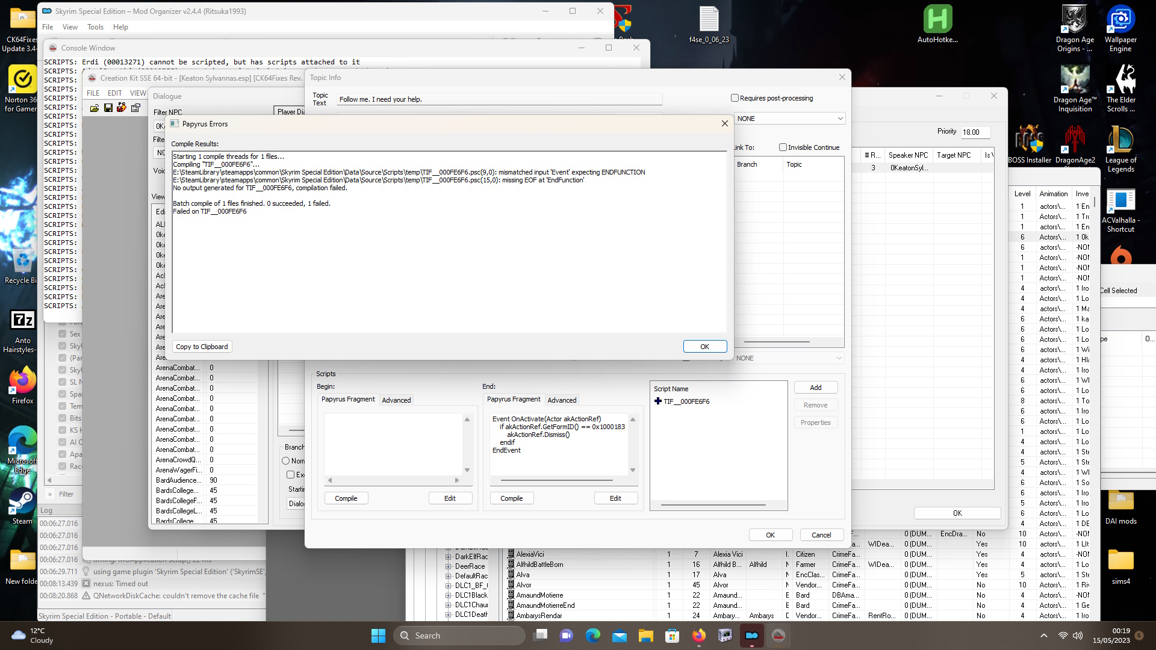This screenshot has height=650, width=1156.
Task: Click the Properties script button
Action: click(x=815, y=421)
